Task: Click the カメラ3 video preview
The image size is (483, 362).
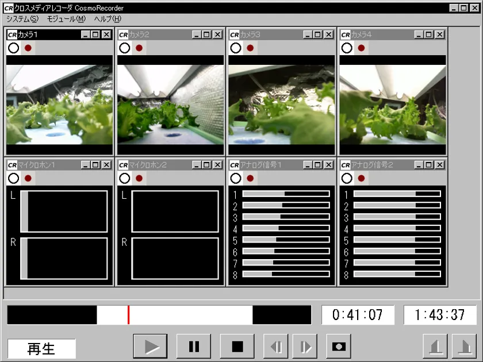Action: coord(282,105)
